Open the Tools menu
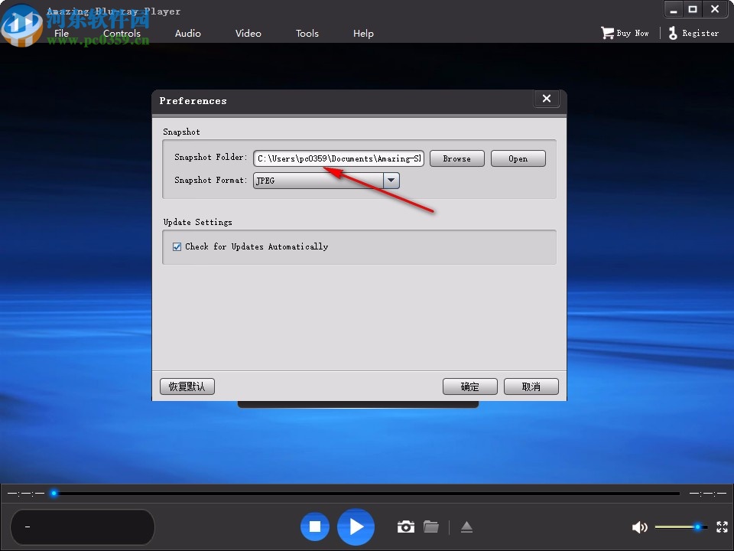 [307, 33]
